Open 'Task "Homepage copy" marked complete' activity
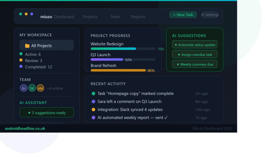This screenshot has width=265, height=157. tap(136, 93)
